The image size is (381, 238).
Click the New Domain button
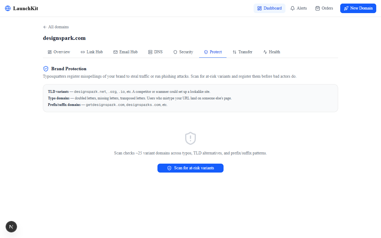358,8
